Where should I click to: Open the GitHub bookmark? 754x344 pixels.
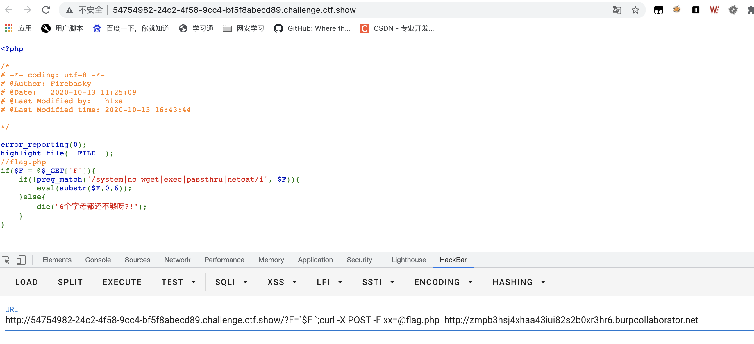pyautogui.click(x=312, y=28)
